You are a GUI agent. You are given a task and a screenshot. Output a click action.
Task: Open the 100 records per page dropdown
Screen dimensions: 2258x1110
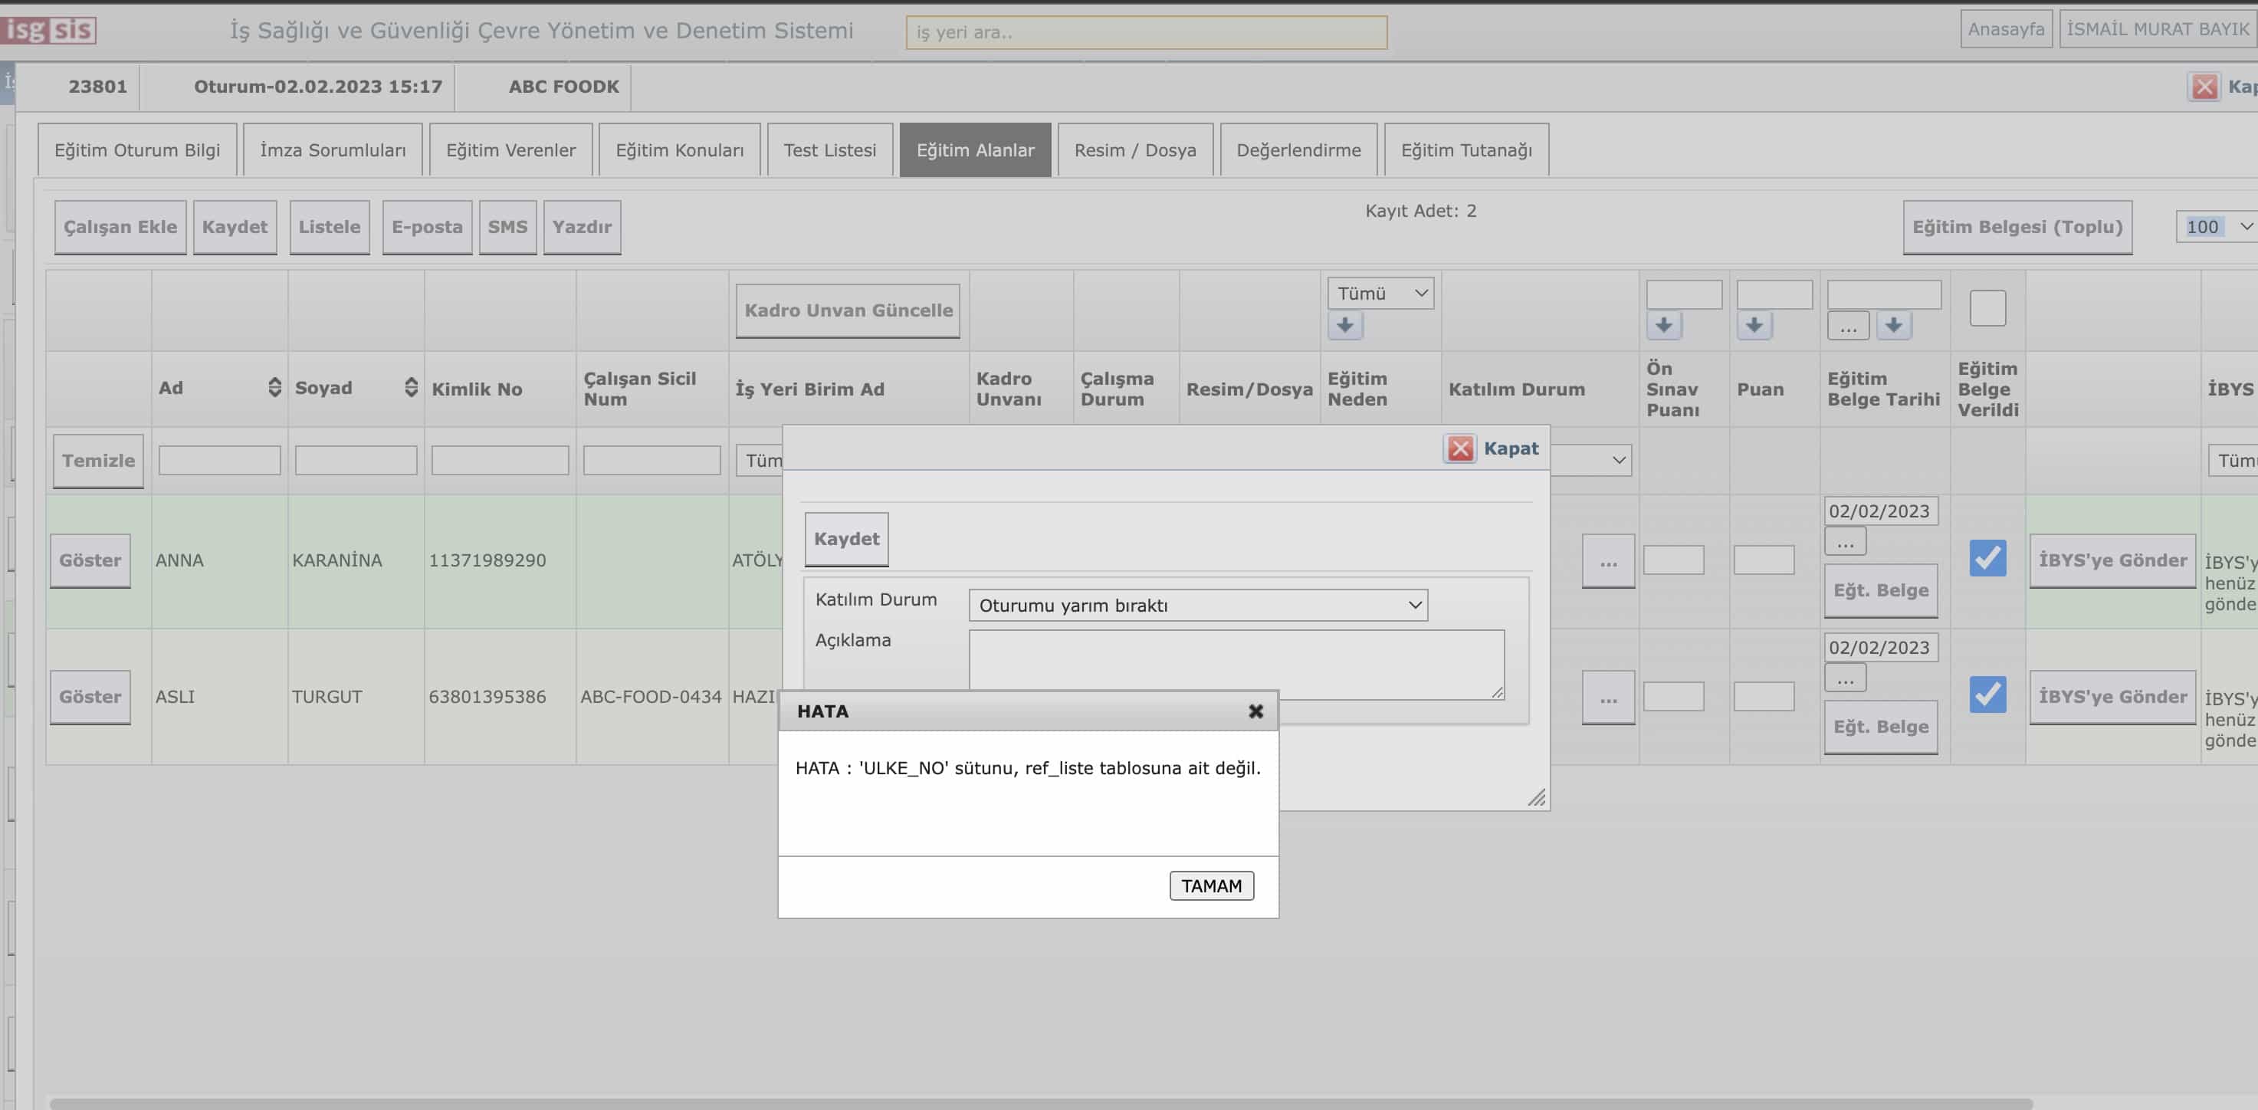click(x=2216, y=227)
